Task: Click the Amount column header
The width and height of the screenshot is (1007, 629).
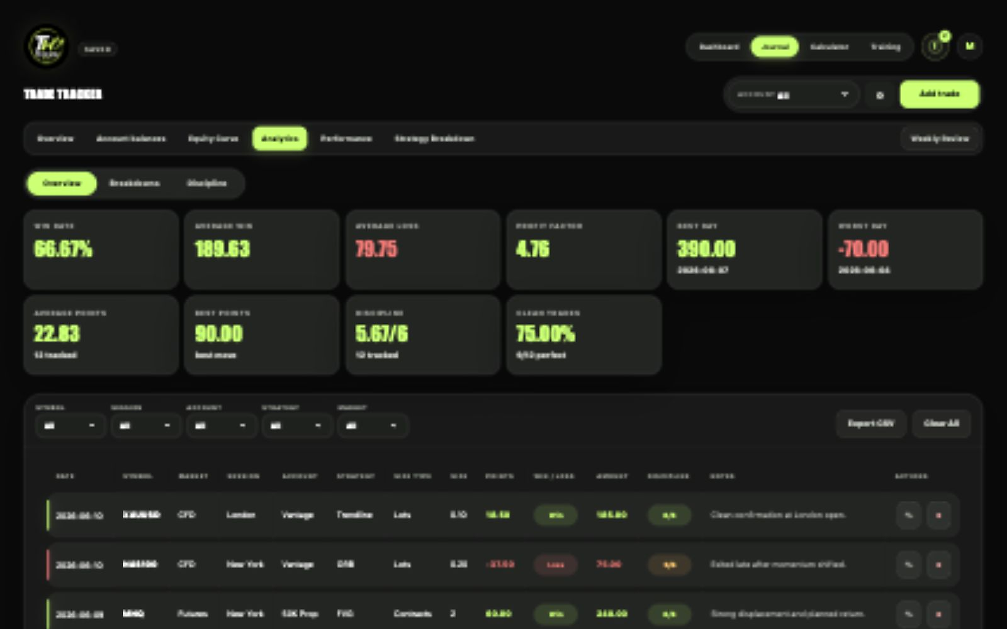Action: (x=612, y=476)
